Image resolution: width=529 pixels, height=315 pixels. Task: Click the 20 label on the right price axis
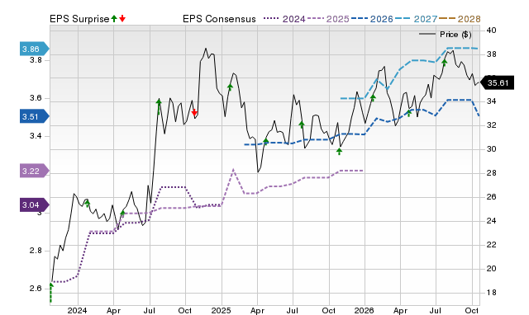491,269
